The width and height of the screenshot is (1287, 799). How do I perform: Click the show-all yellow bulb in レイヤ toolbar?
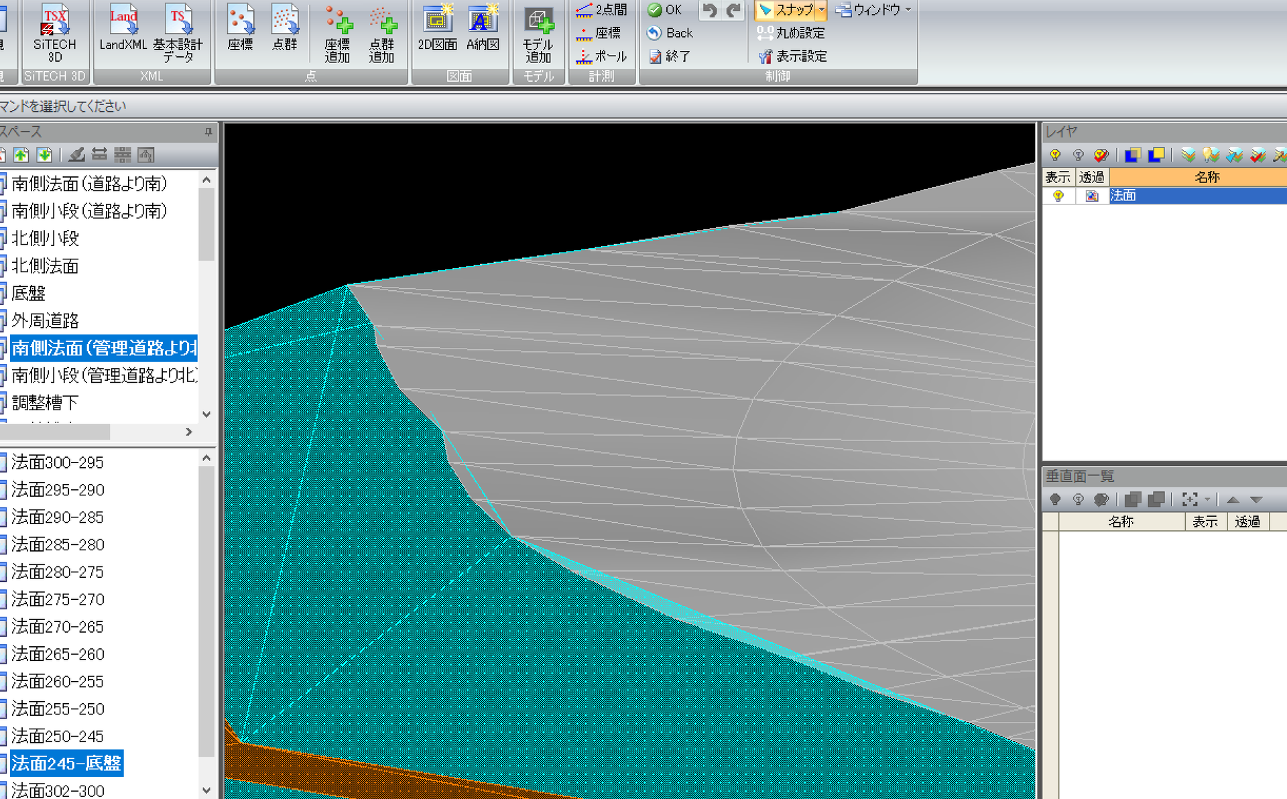[x=1055, y=156]
